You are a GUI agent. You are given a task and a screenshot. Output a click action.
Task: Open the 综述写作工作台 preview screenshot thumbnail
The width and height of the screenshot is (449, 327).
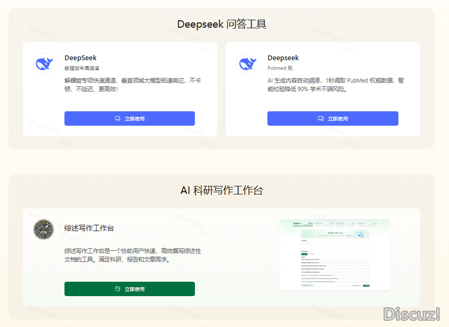pyautogui.click(x=334, y=255)
